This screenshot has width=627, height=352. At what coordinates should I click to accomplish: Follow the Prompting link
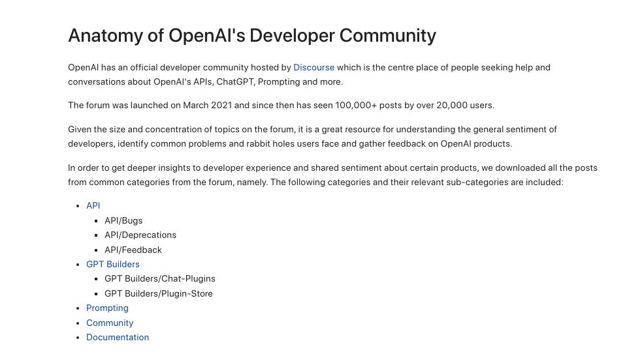pos(107,308)
